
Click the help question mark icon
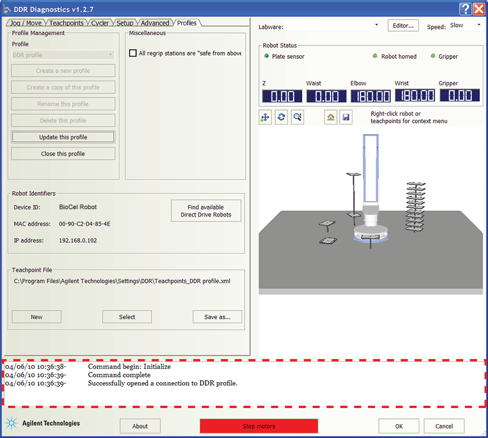[466, 9]
